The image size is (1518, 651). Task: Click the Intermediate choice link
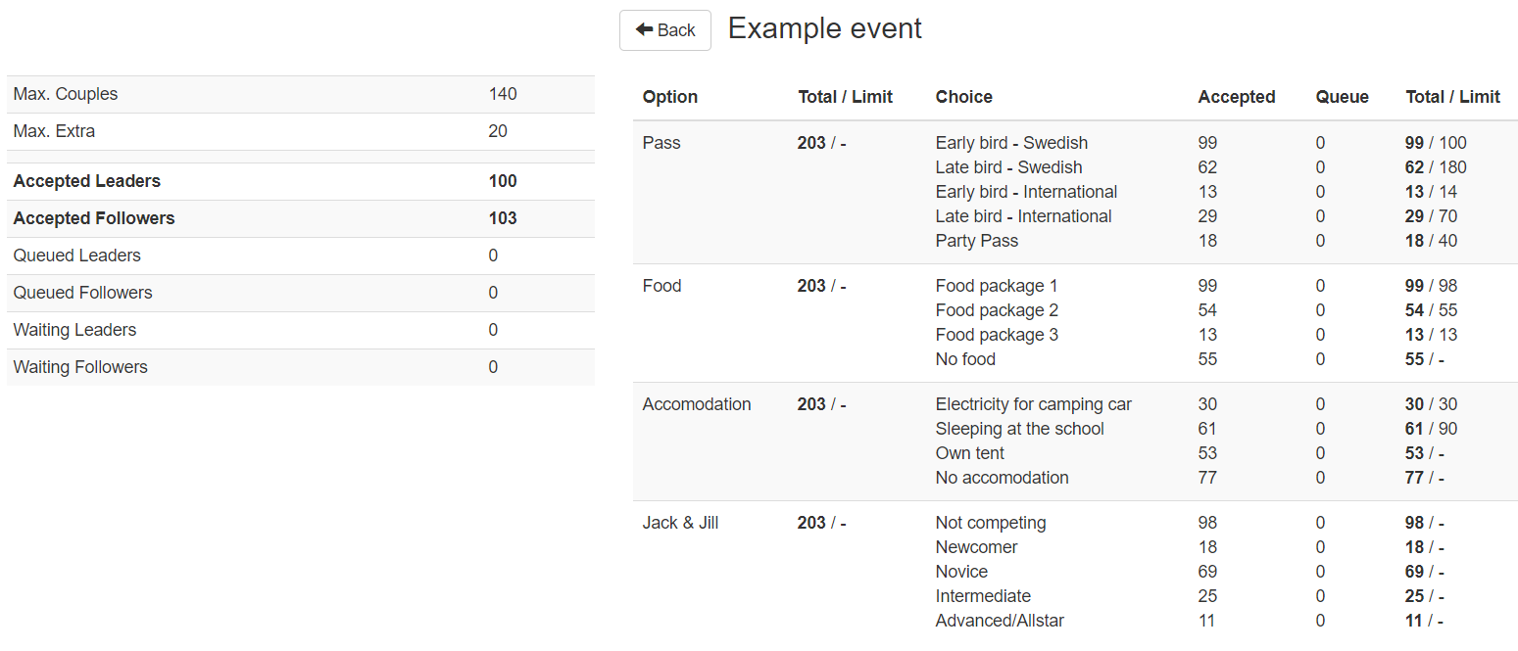pos(983,596)
